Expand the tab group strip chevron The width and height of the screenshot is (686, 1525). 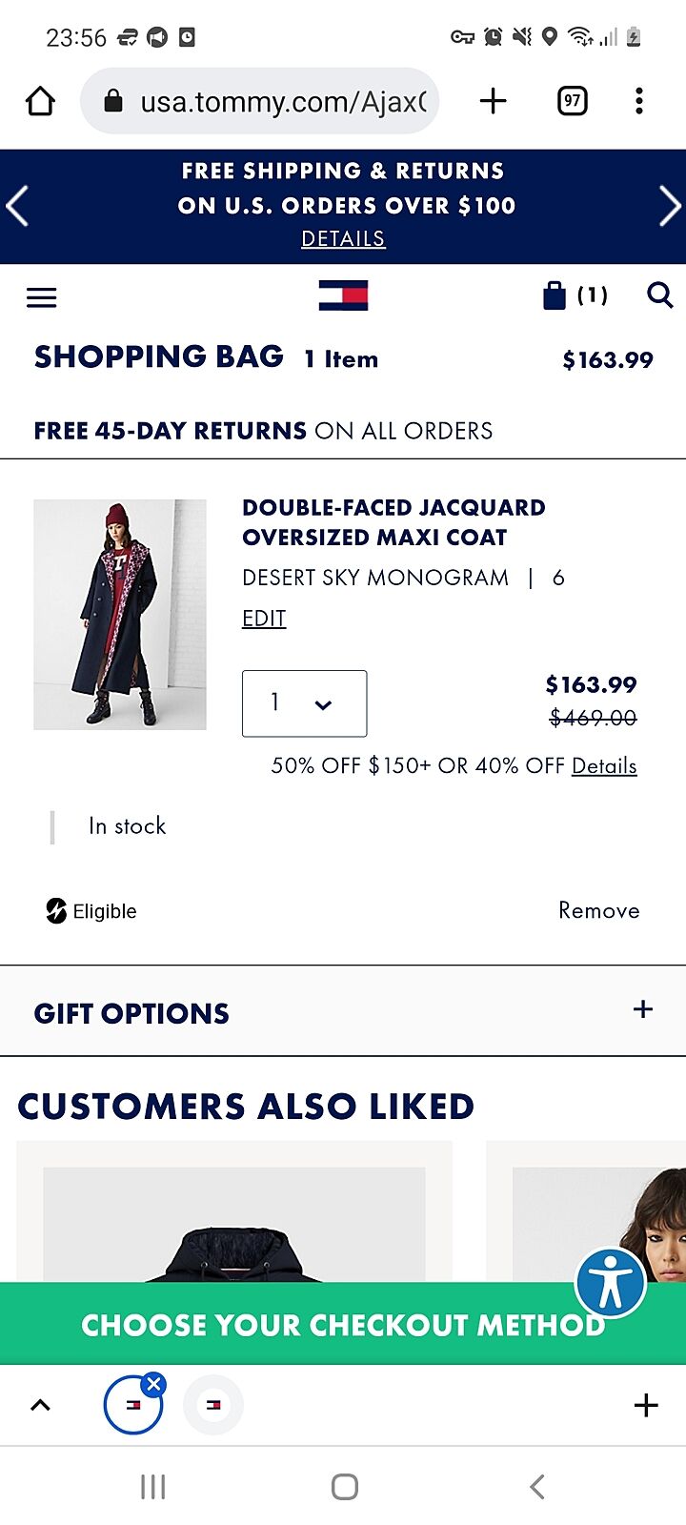click(40, 1405)
